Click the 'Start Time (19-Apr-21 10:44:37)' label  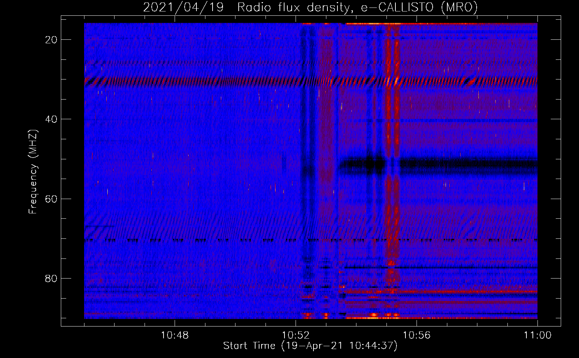310,346
